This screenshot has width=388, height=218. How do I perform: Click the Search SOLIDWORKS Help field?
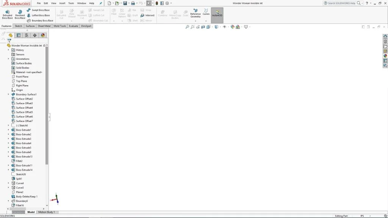coord(342,3)
